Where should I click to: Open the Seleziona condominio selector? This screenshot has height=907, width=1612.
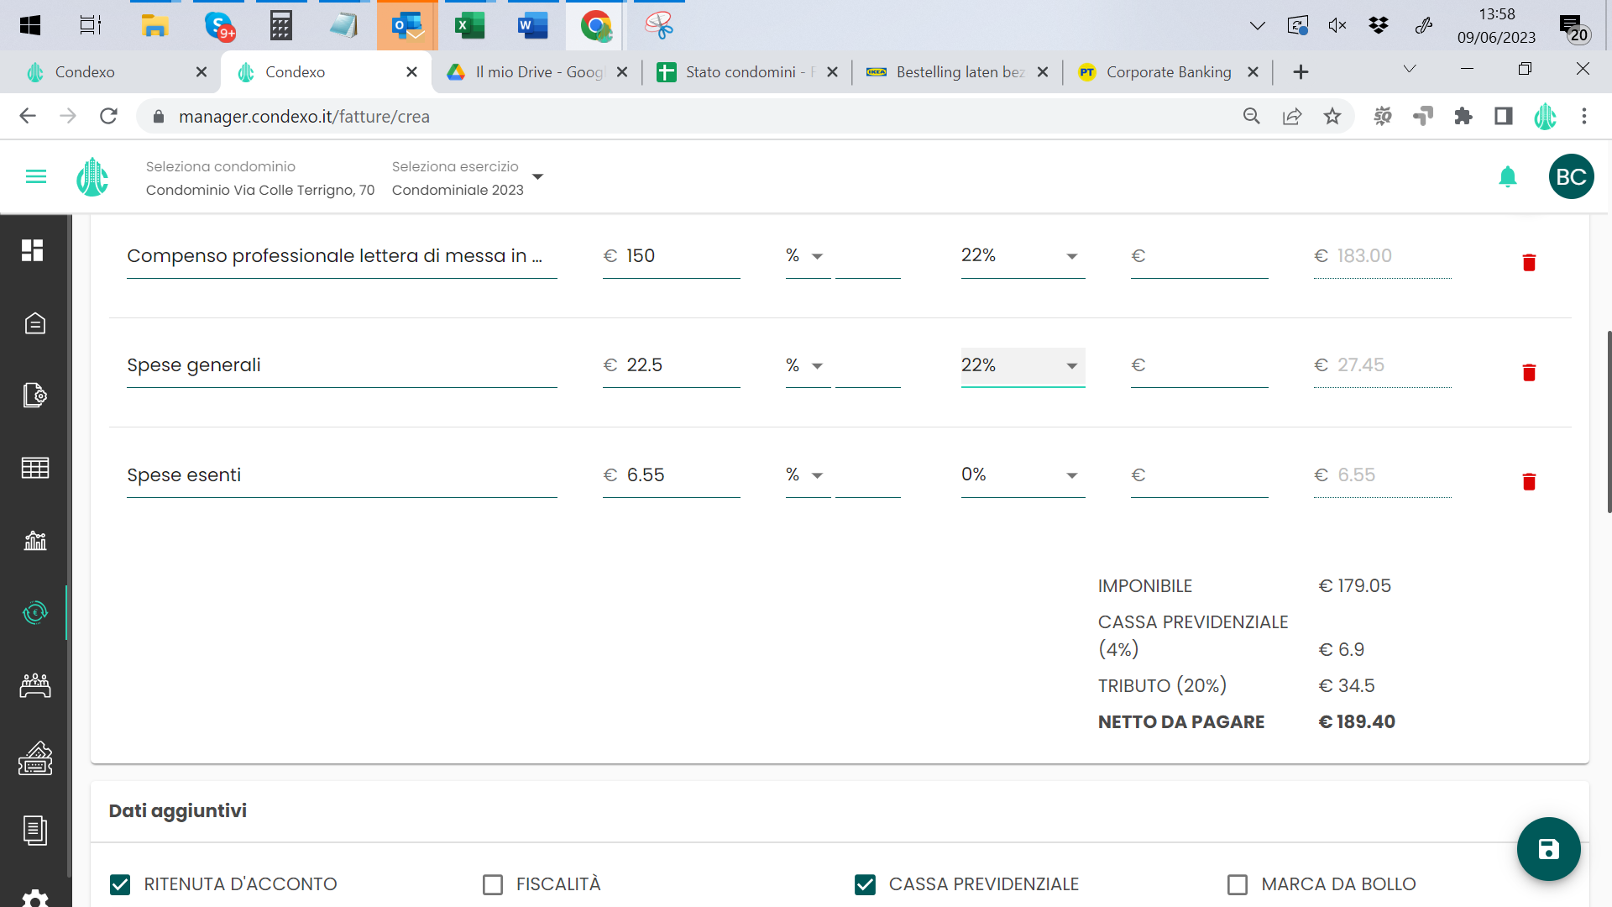tap(260, 178)
